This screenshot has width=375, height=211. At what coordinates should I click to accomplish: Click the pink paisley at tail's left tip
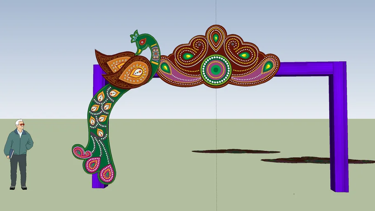click(x=82, y=152)
